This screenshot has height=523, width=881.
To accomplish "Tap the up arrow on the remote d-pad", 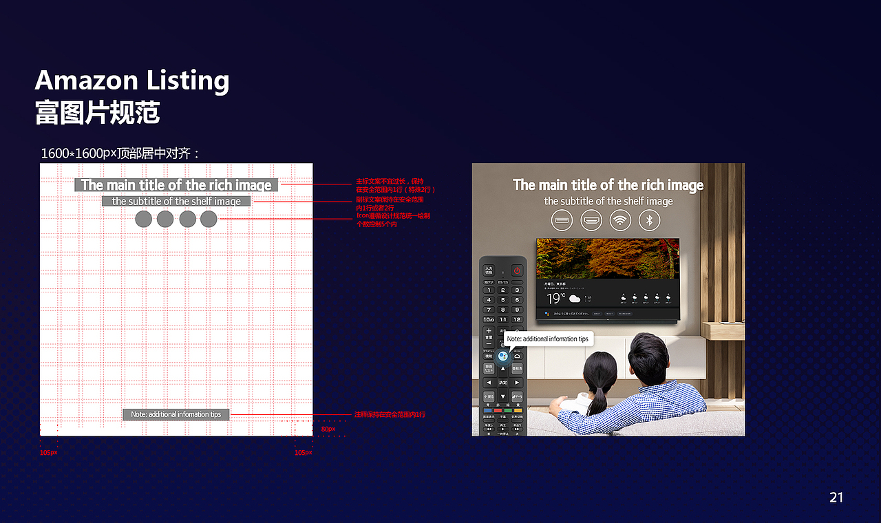I will [503, 369].
